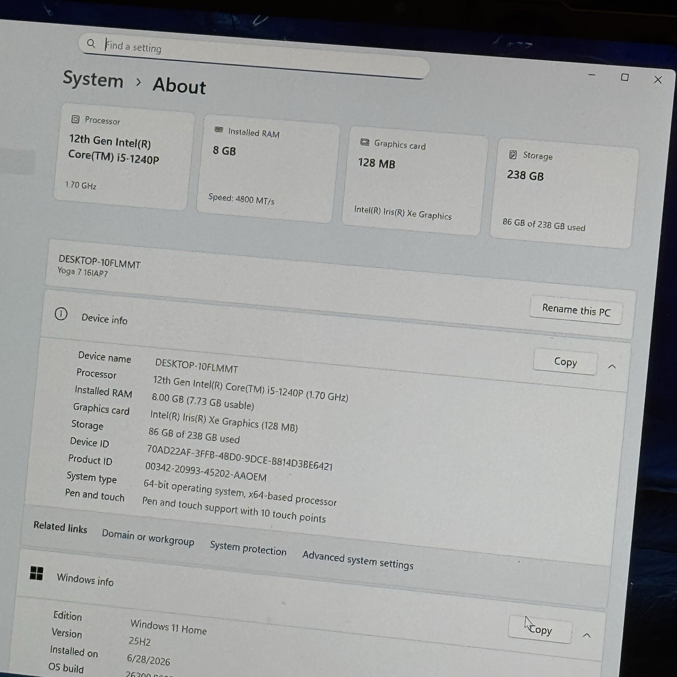The height and width of the screenshot is (677, 677).
Task: Maximize the Settings window
Action: tap(625, 77)
